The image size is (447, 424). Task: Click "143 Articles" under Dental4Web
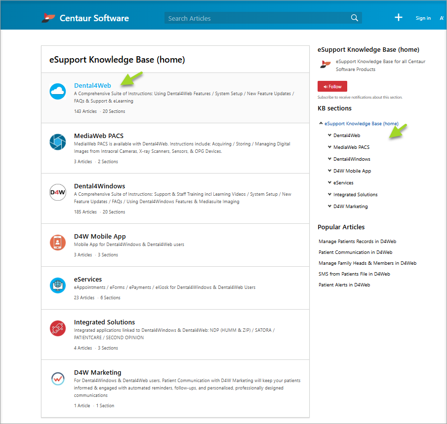coord(85,111)
